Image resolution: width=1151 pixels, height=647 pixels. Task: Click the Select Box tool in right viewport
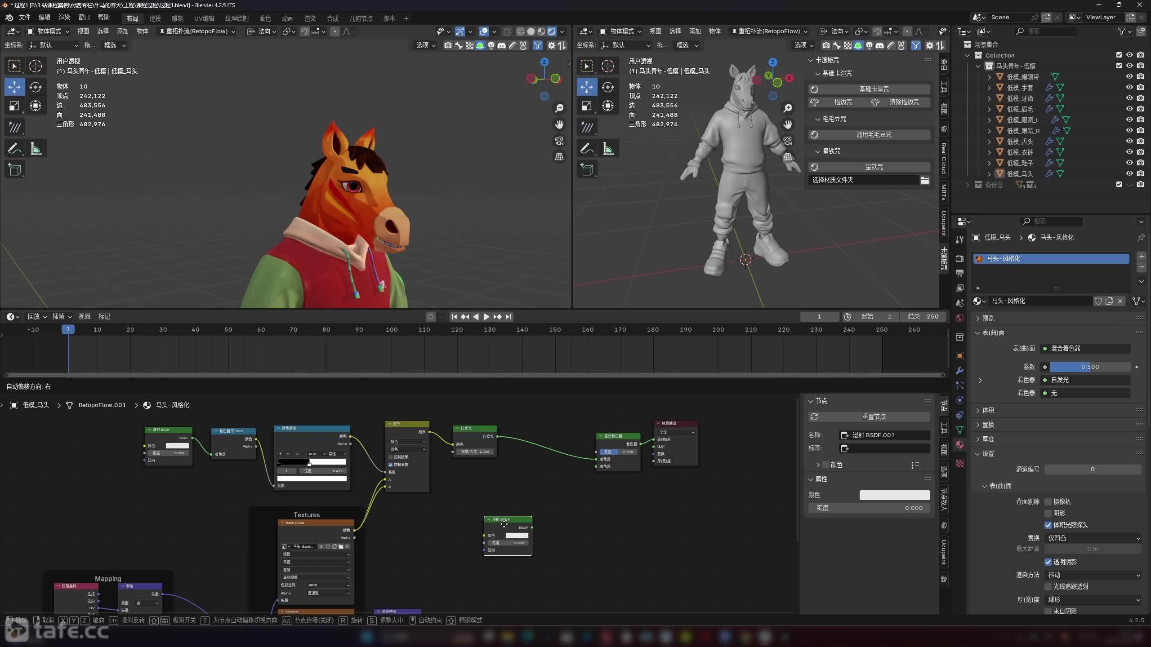pyautogui.click(x=587, y=66)
